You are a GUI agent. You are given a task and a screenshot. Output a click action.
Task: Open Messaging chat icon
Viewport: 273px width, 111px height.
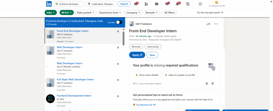(x=167, y=4)
